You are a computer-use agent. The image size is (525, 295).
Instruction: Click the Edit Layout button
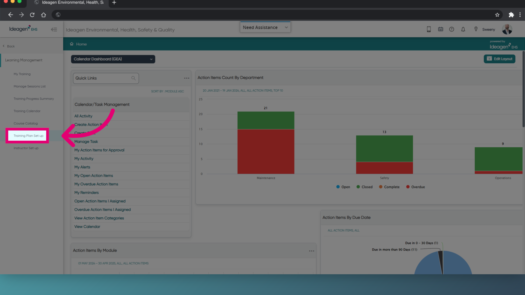[x=499, y=59]
